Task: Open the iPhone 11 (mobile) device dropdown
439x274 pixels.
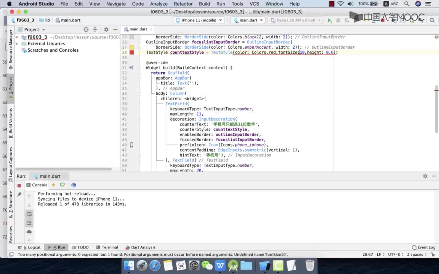Action: click(x=199, y=20)
